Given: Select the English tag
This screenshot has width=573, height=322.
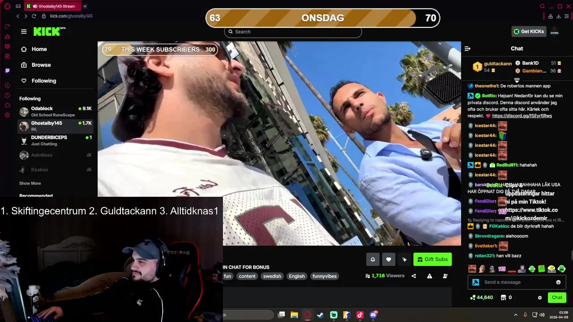Looking at the screenshot, I should (297, 276).
